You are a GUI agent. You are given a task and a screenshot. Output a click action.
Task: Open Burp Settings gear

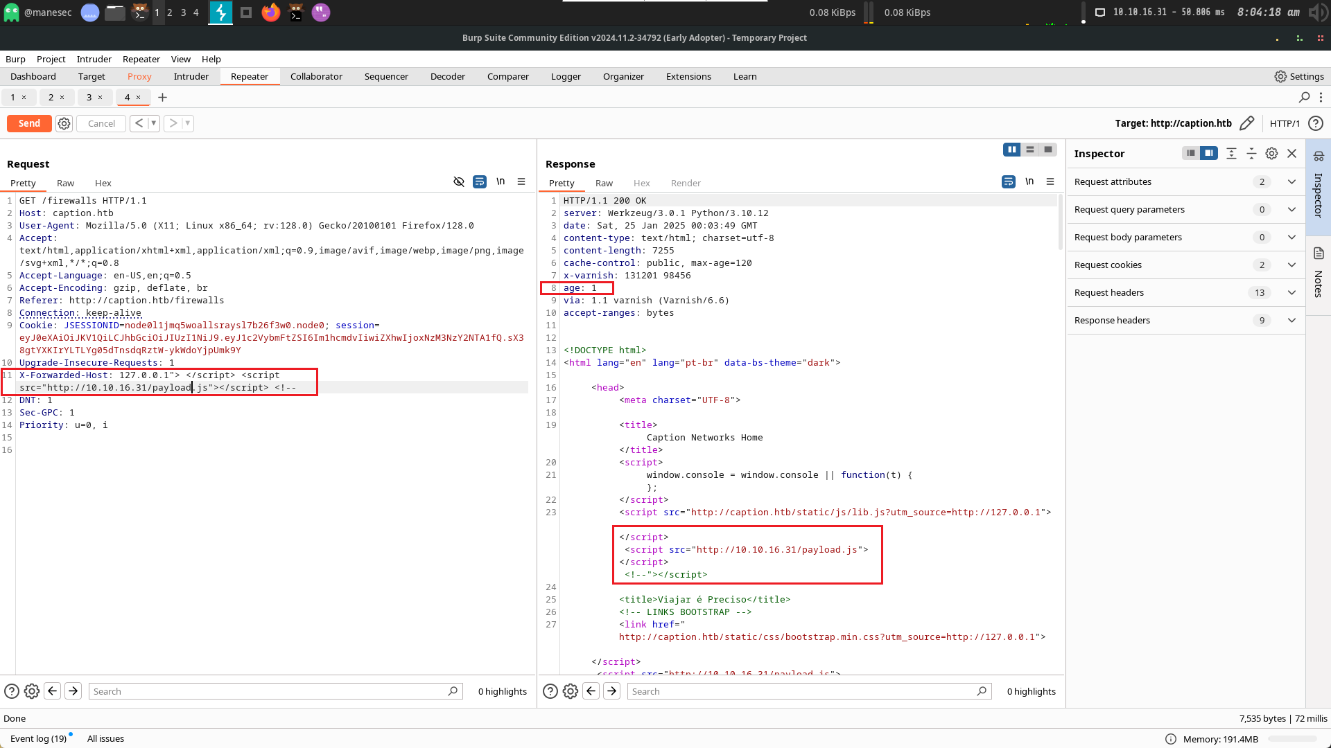point(1280,77)
